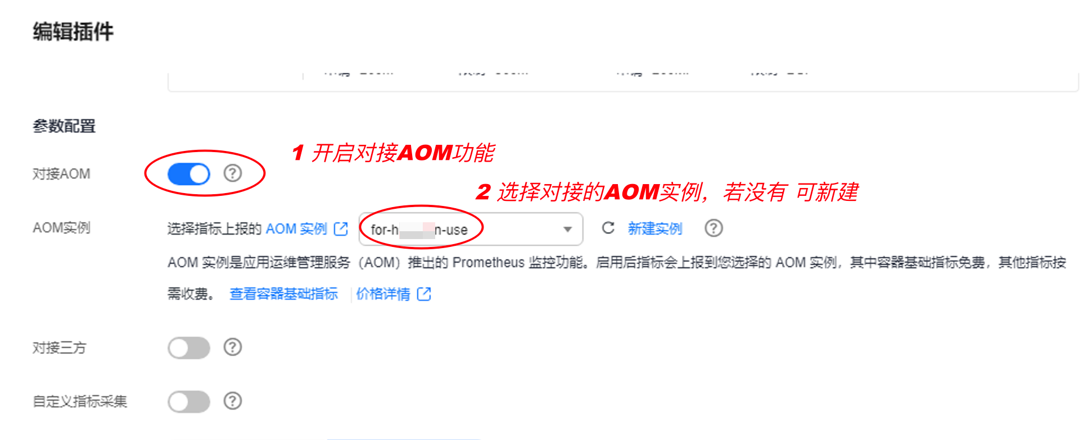
Task: Click the 参数配置 section heading
Action: 64,126
